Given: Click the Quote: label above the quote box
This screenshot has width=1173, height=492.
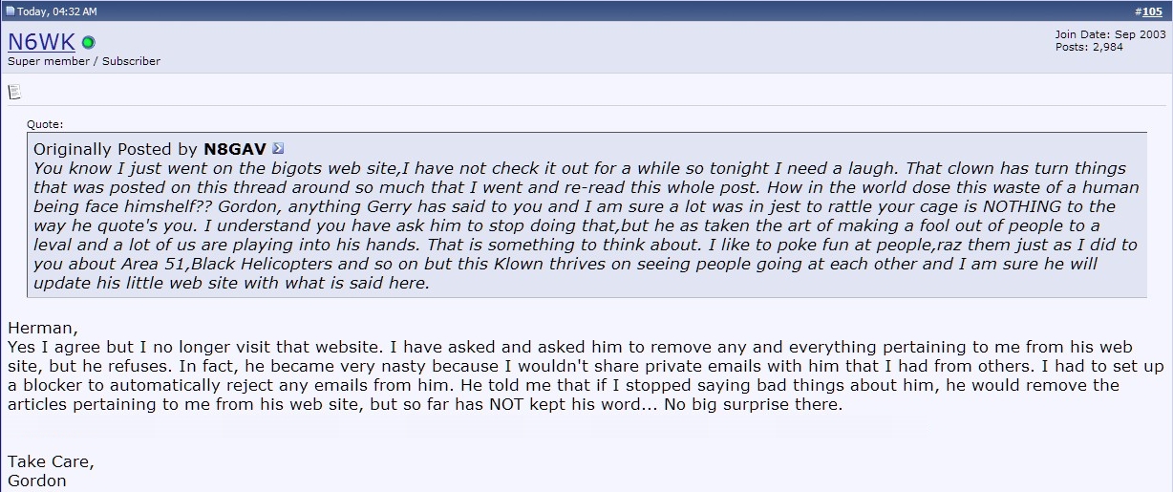Looking at the screenshot, I should 45,124.
